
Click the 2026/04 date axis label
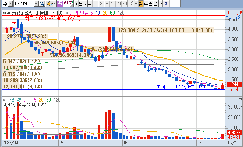[x=11, y=143]
